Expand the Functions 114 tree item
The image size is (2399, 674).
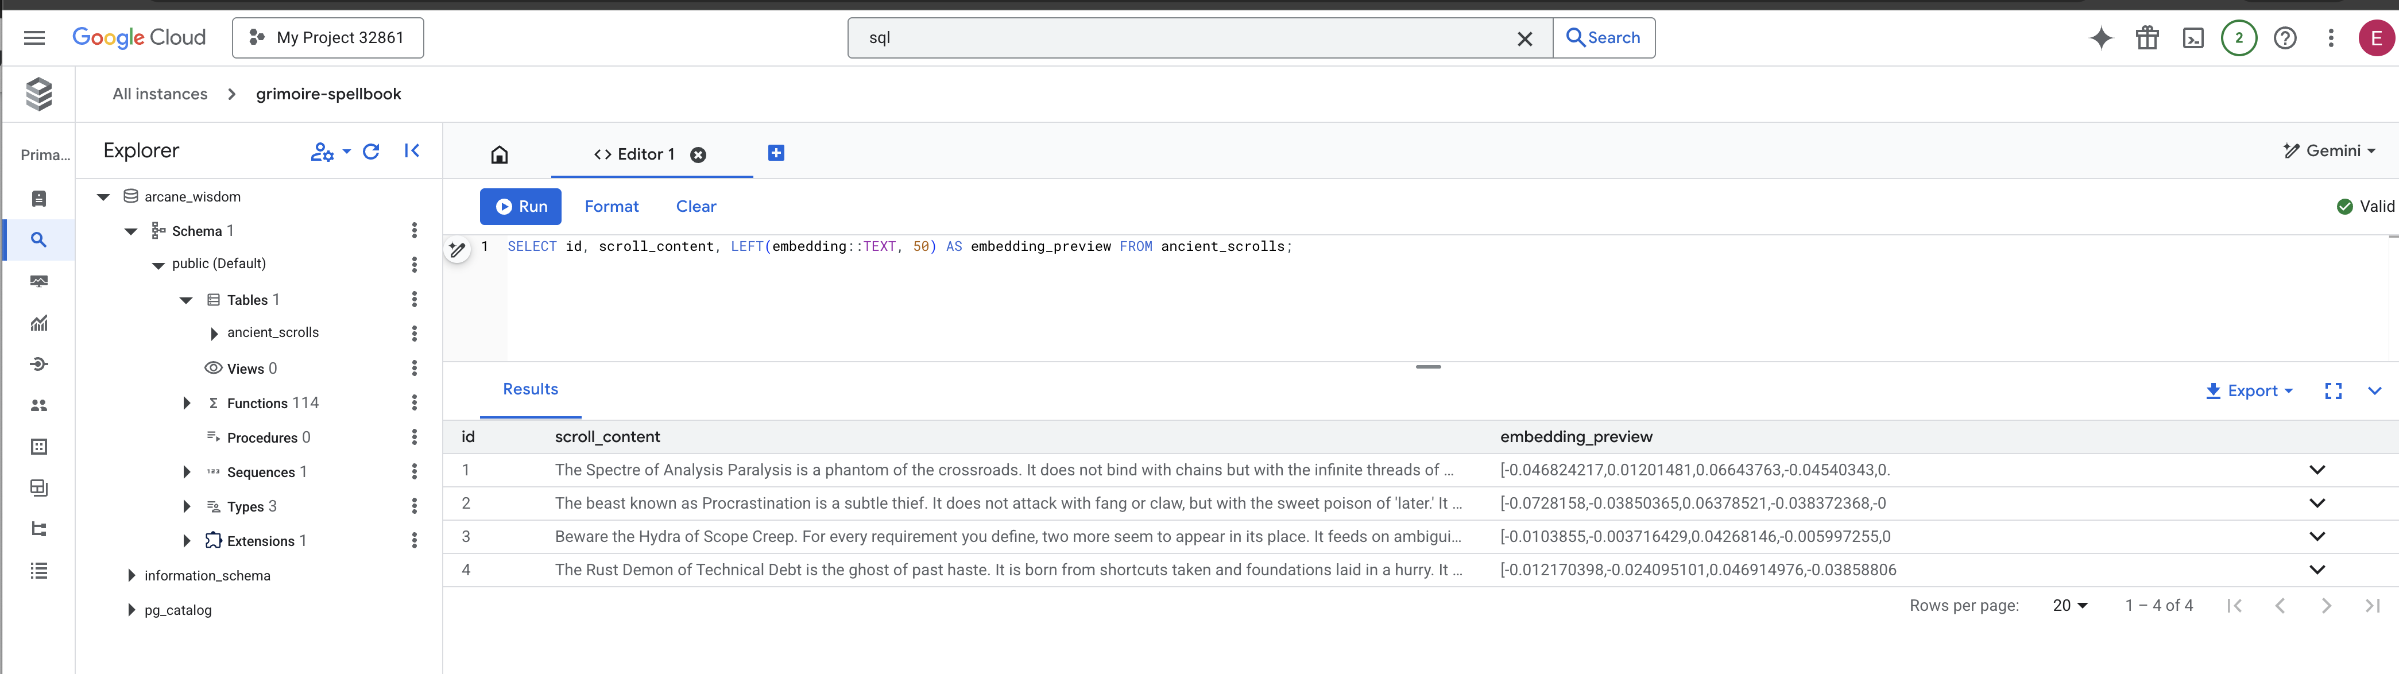(x=186, y=403)
